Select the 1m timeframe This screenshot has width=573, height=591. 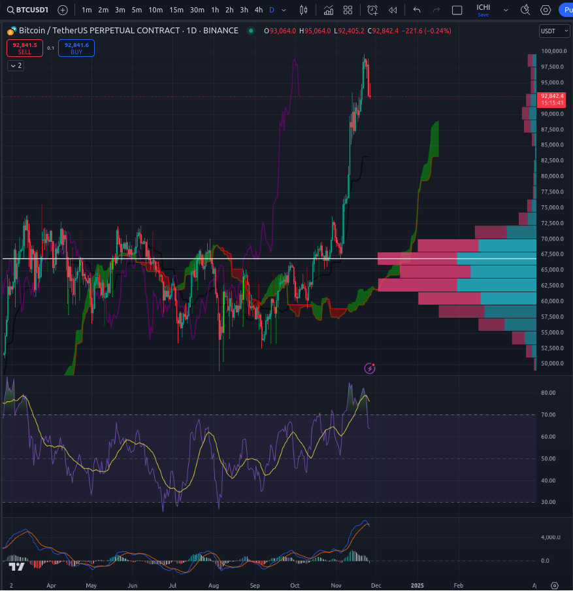[x=87, y=10]
